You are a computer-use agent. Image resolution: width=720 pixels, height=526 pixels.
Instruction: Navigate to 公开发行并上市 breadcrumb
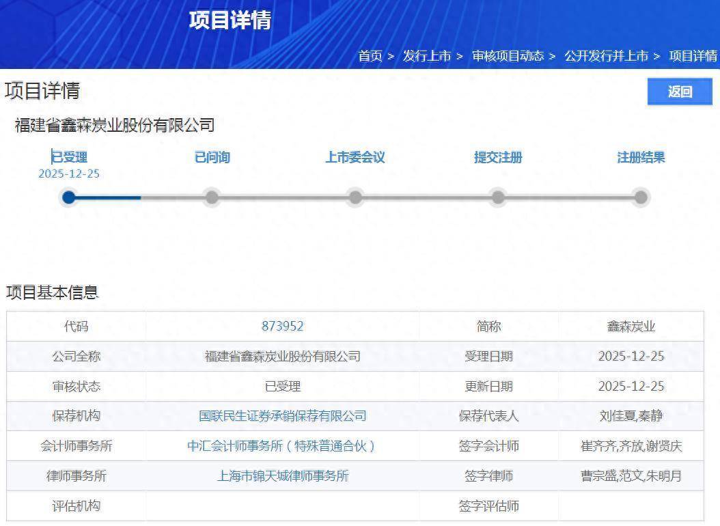click(x=606, y=56)
